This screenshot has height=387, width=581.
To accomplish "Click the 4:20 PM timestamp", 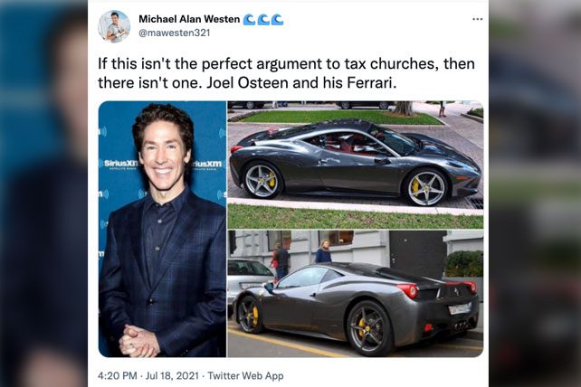I will 118,375.
